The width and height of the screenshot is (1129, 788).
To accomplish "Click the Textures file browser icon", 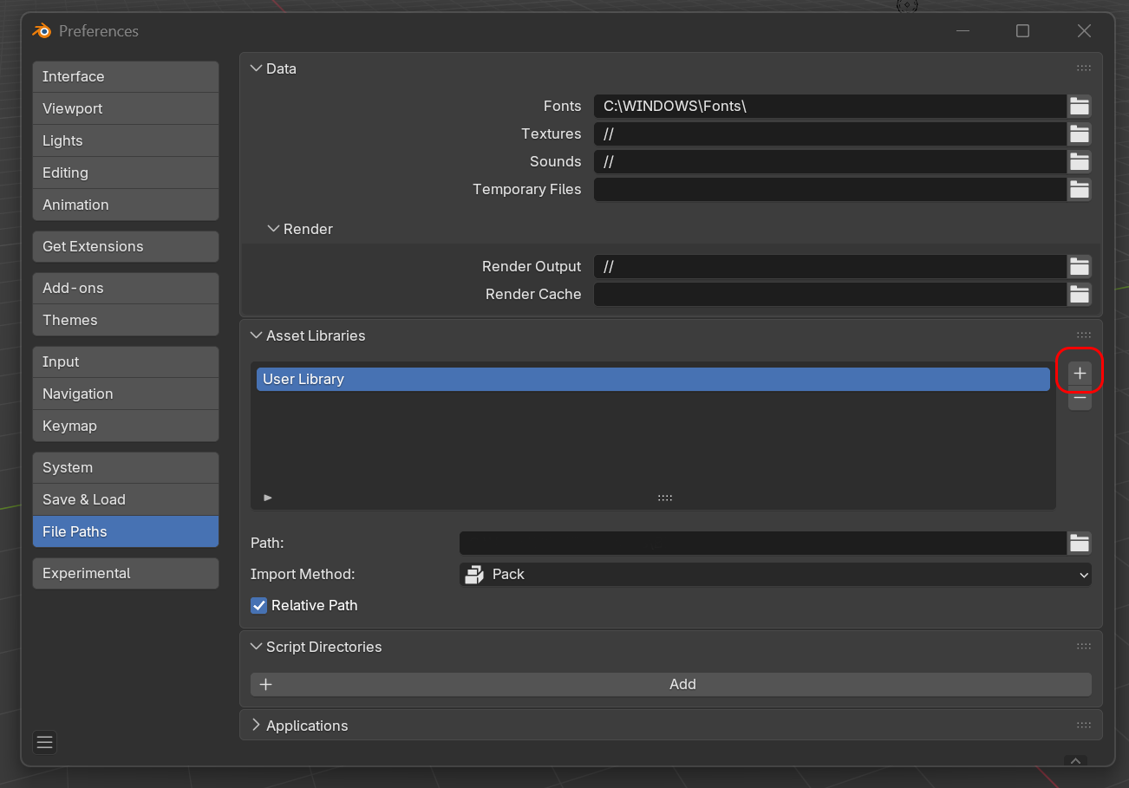I will (x=1079, y=134).
